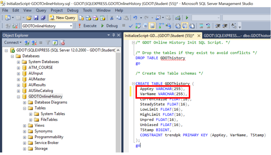Pin the Object Explorer panel
Viewport: 271px width, 155px height.
coord(113,35)
